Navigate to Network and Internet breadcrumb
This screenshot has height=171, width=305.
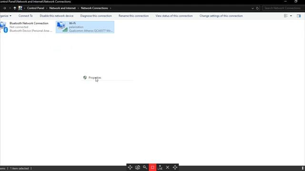point(62,8)
